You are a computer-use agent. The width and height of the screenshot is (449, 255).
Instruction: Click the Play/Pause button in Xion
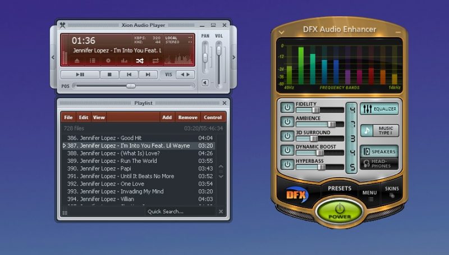tap(80, 75)
